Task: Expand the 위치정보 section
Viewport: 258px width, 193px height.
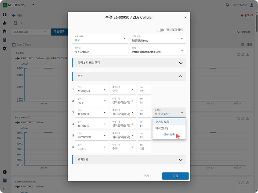Action: tap(129, 160)
